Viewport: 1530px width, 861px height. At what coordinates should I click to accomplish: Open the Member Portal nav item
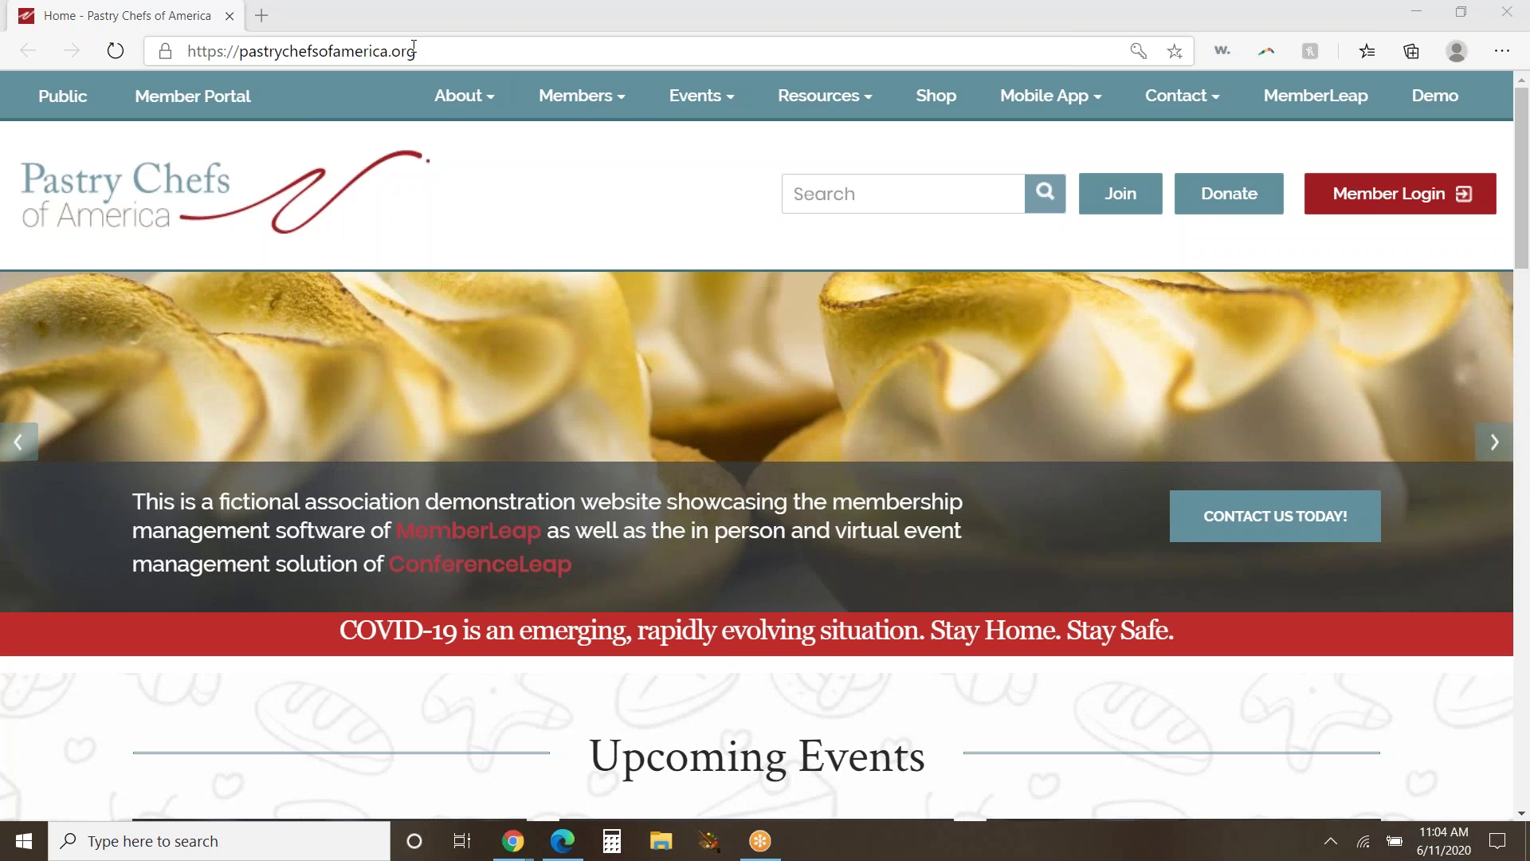(193, 96)
